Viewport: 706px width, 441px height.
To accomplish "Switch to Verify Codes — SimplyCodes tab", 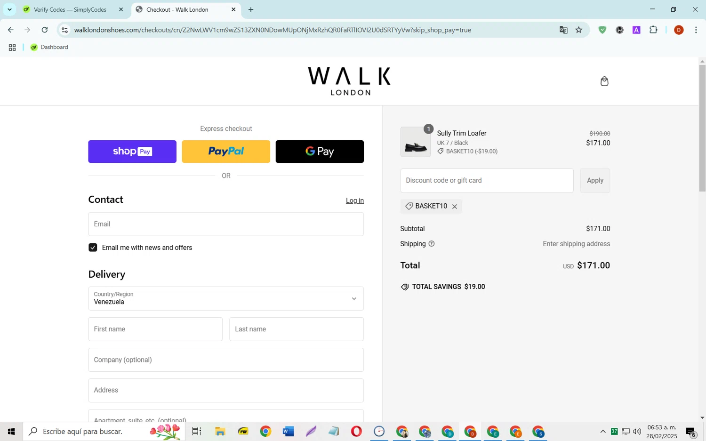I will click(x=70, y=9).
